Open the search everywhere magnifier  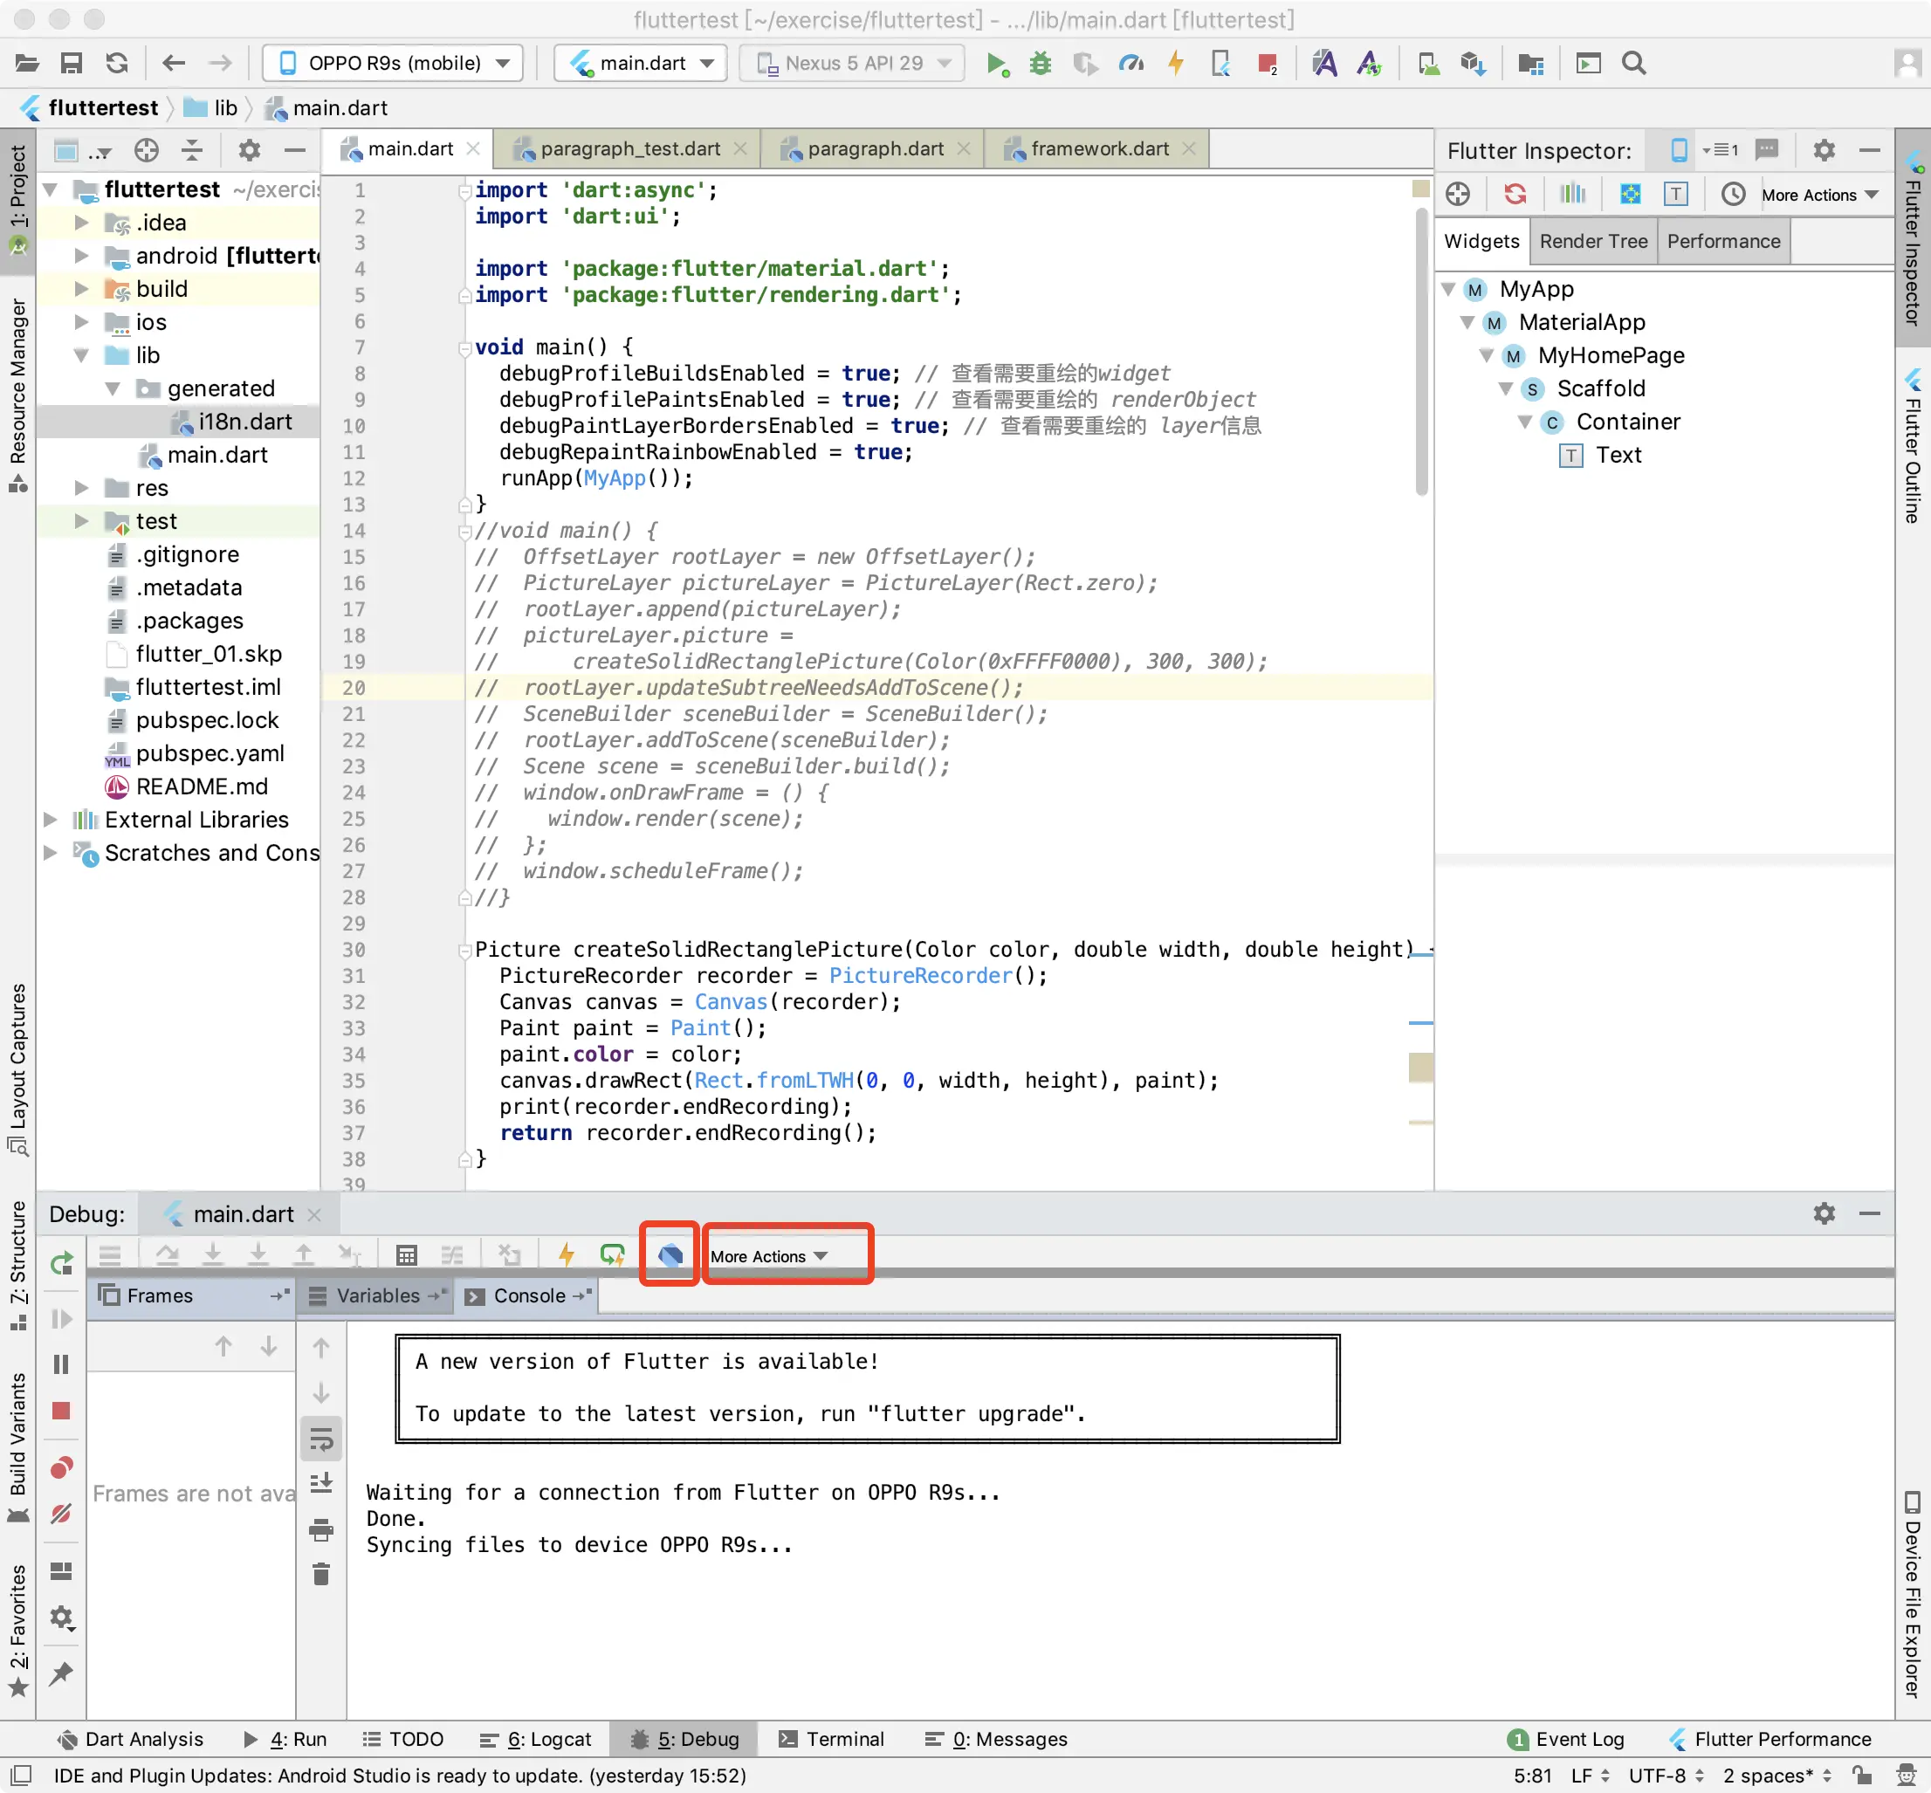tap(1634, 64)
